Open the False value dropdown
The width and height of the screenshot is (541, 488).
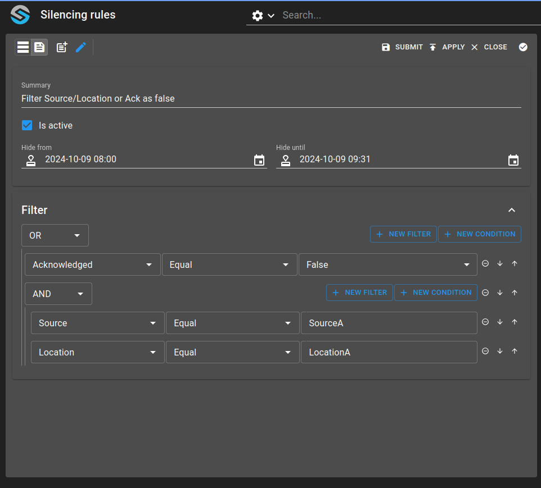point(388,264)
